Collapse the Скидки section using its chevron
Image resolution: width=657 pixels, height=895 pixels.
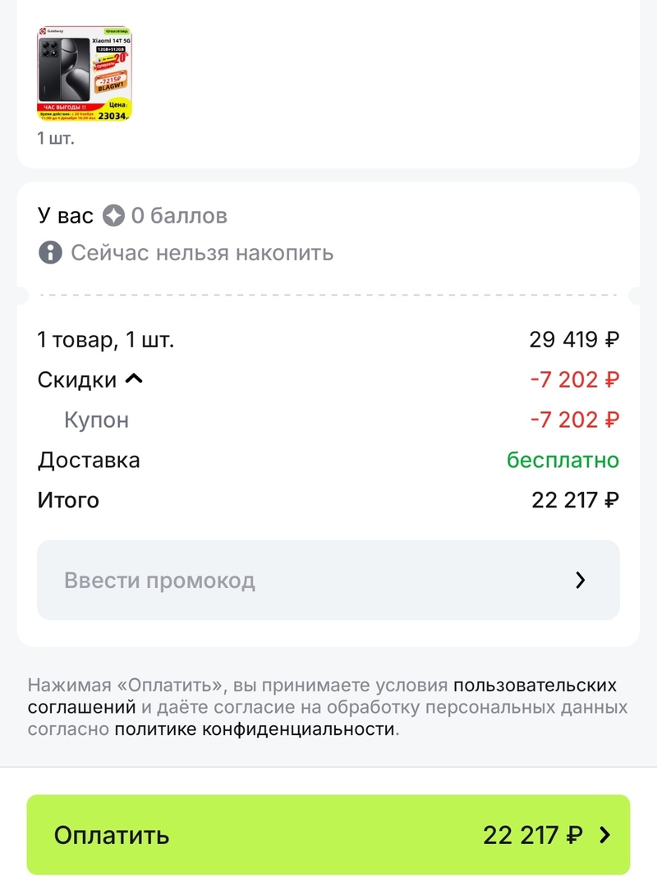tap(134, 379)
